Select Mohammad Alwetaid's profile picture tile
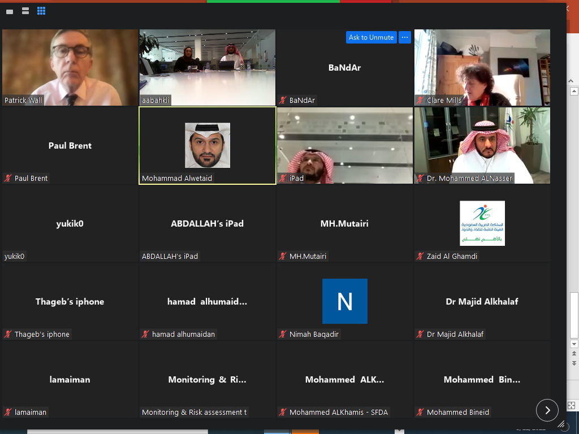 tap(208, 145)
